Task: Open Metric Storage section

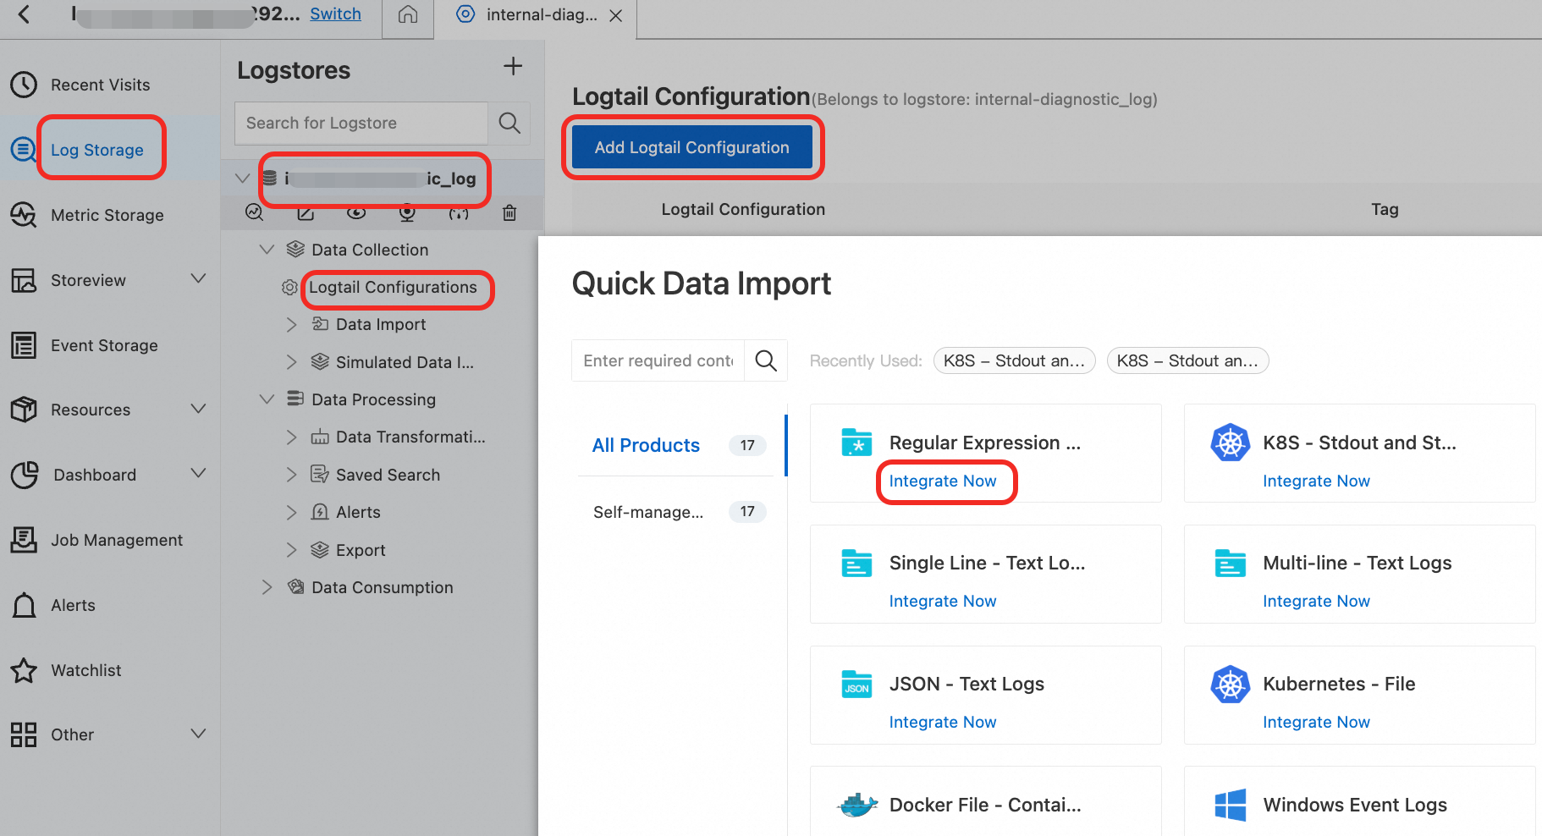Action: coord(107,215)
